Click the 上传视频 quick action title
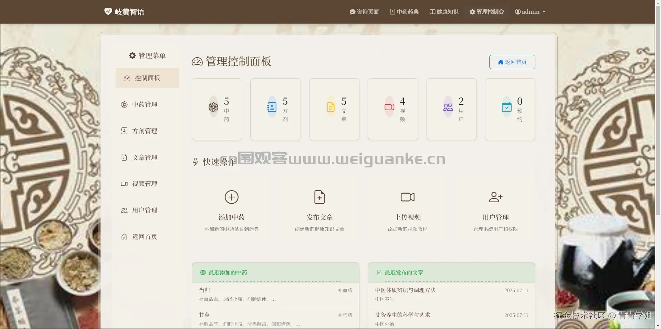The image size is (661, 329). 408,217
